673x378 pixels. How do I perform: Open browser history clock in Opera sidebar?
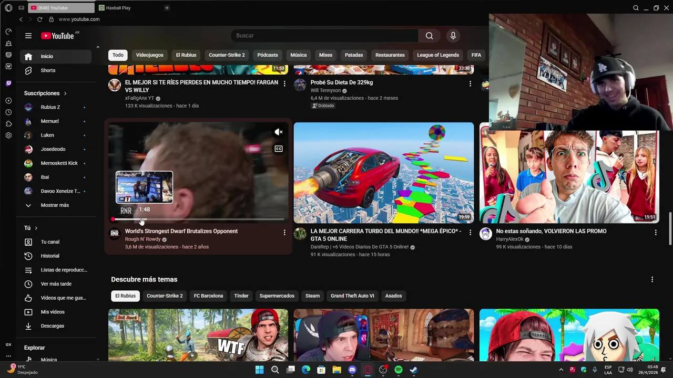point(8,112)
